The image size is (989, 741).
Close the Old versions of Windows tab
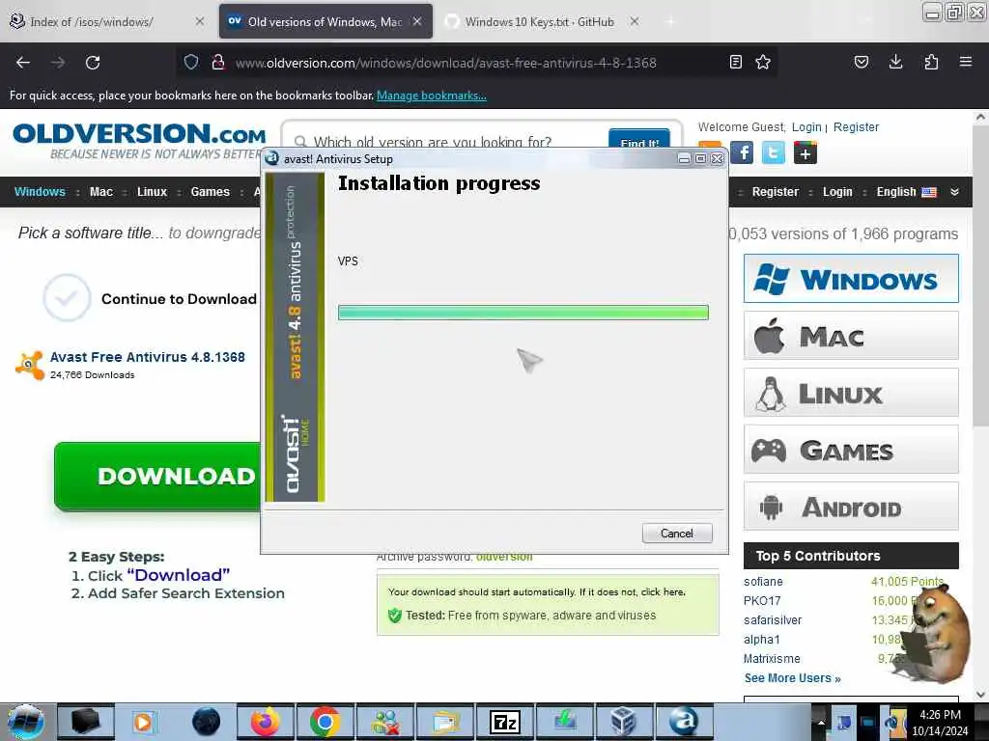(x=417, y=21)
